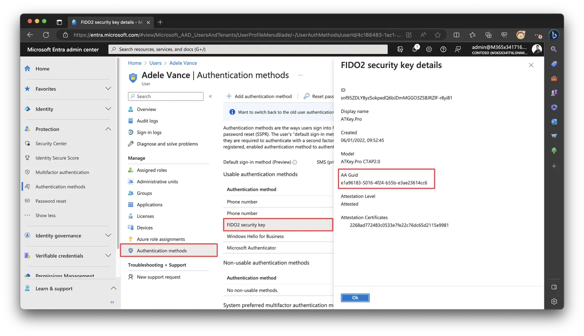Open Entra portal settings gear
The width and height of the screenshot is (584, 336).
click(x=429, y=49)
